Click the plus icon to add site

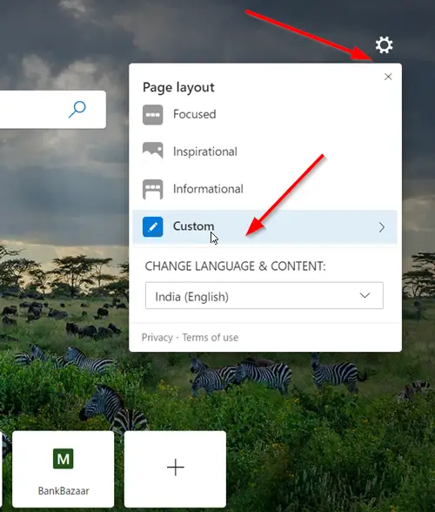tap(175, 468)
